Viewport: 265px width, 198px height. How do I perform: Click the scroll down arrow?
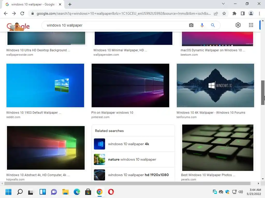263,179
